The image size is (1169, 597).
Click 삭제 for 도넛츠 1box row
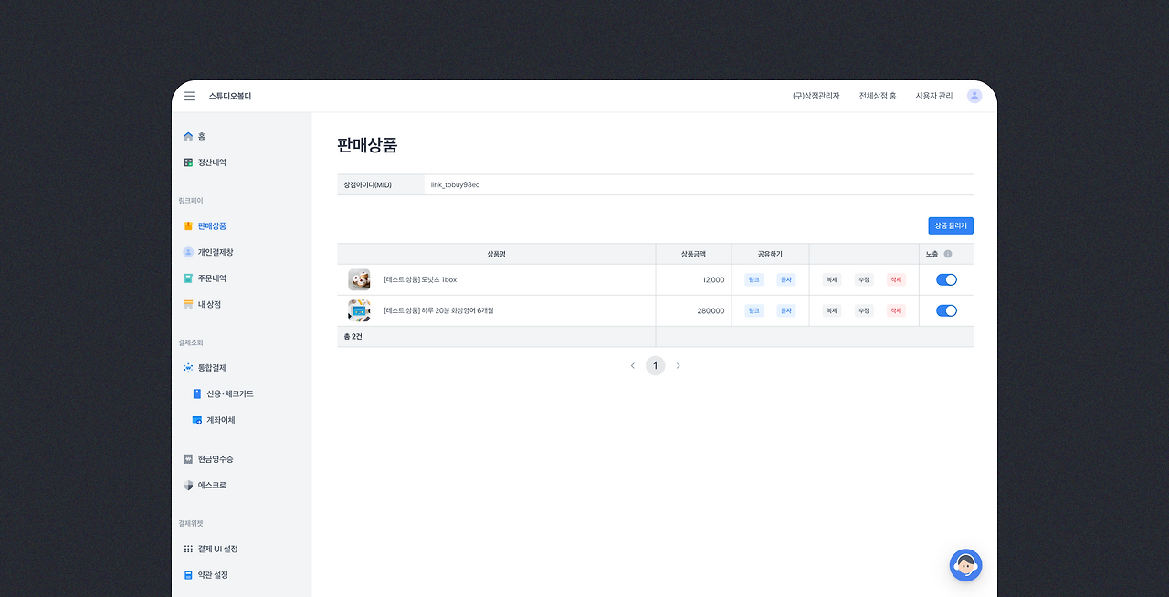tap(896, 280)
